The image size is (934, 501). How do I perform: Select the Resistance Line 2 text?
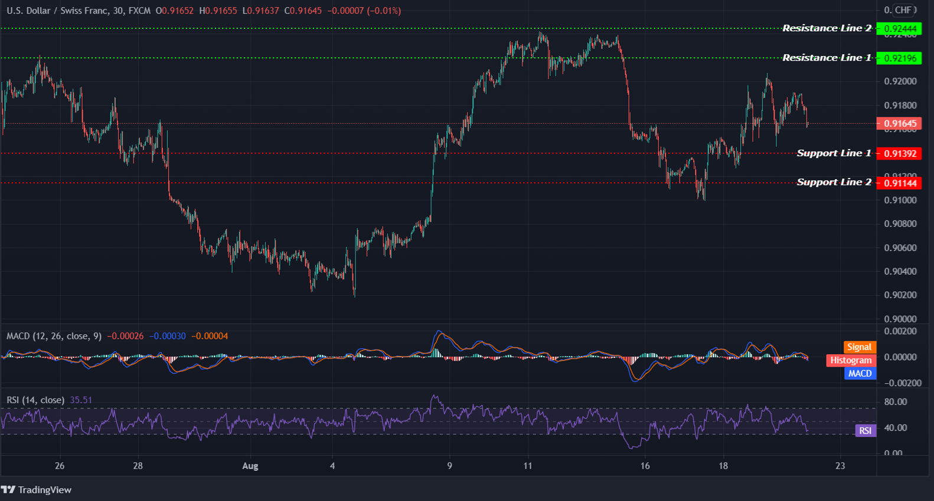point(827,28)
